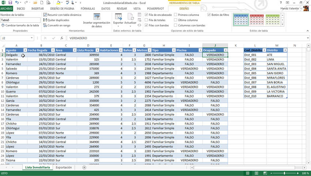Uncheck Fila de encabezado option

tap(147, 15)
